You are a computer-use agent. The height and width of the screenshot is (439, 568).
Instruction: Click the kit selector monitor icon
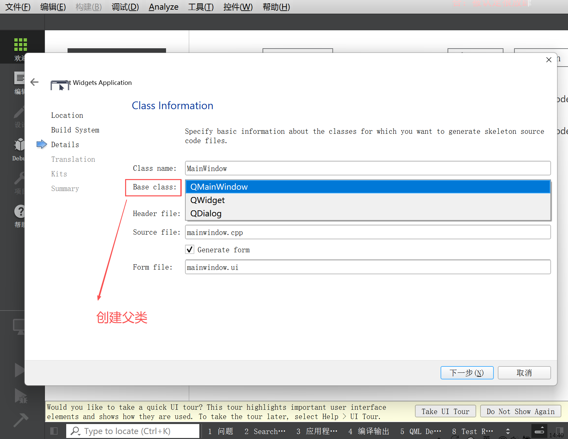click(x=19, y=327)
